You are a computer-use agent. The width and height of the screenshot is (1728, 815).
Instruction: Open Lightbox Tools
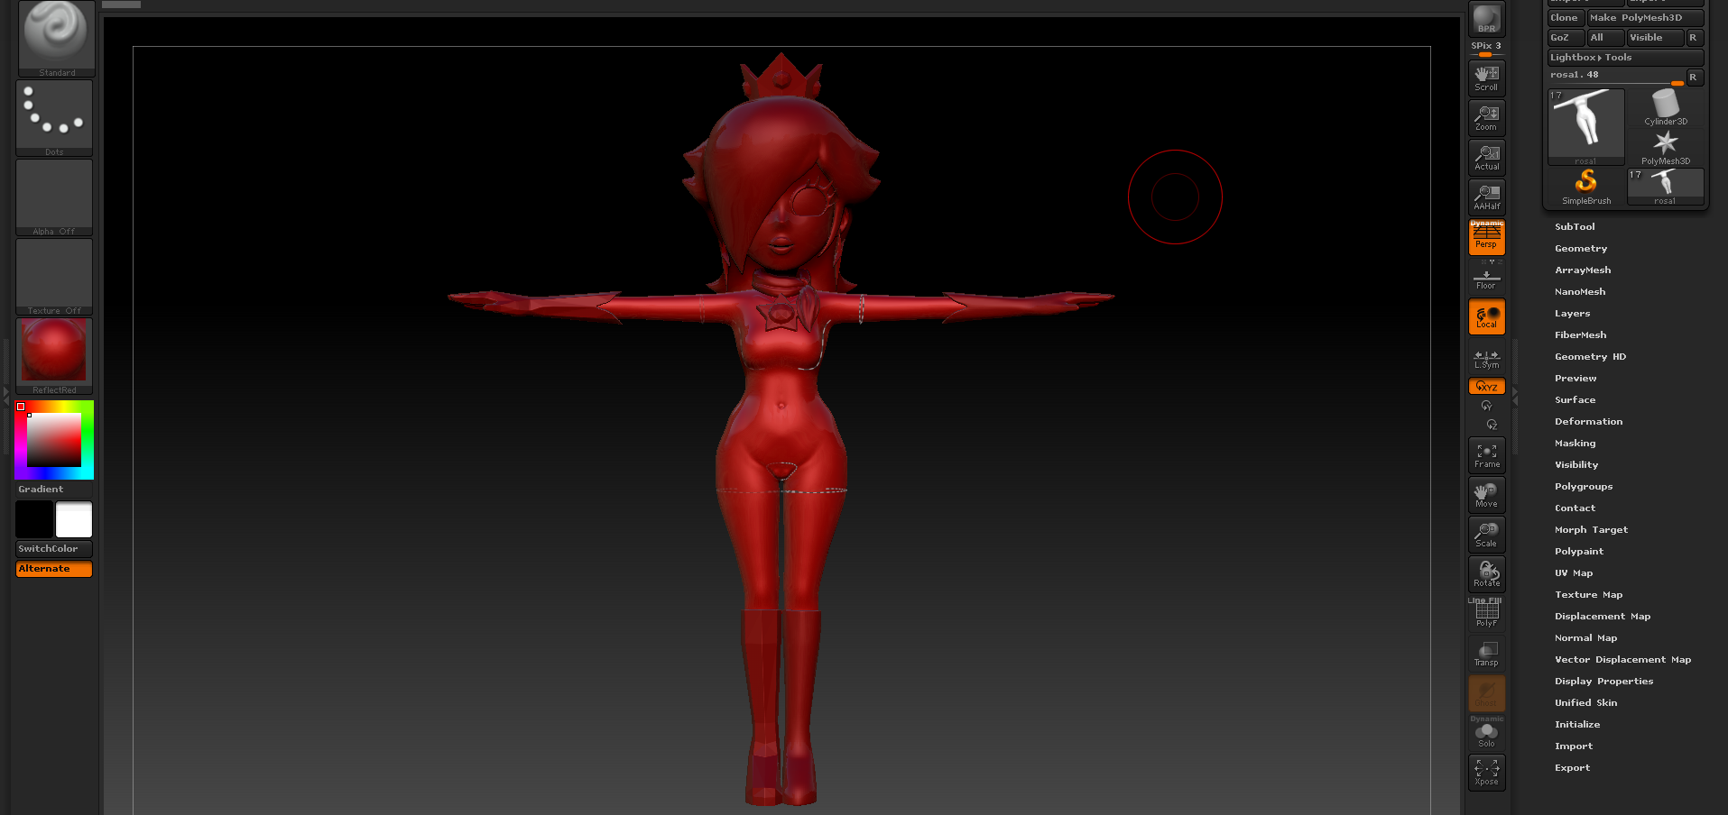1625,58
